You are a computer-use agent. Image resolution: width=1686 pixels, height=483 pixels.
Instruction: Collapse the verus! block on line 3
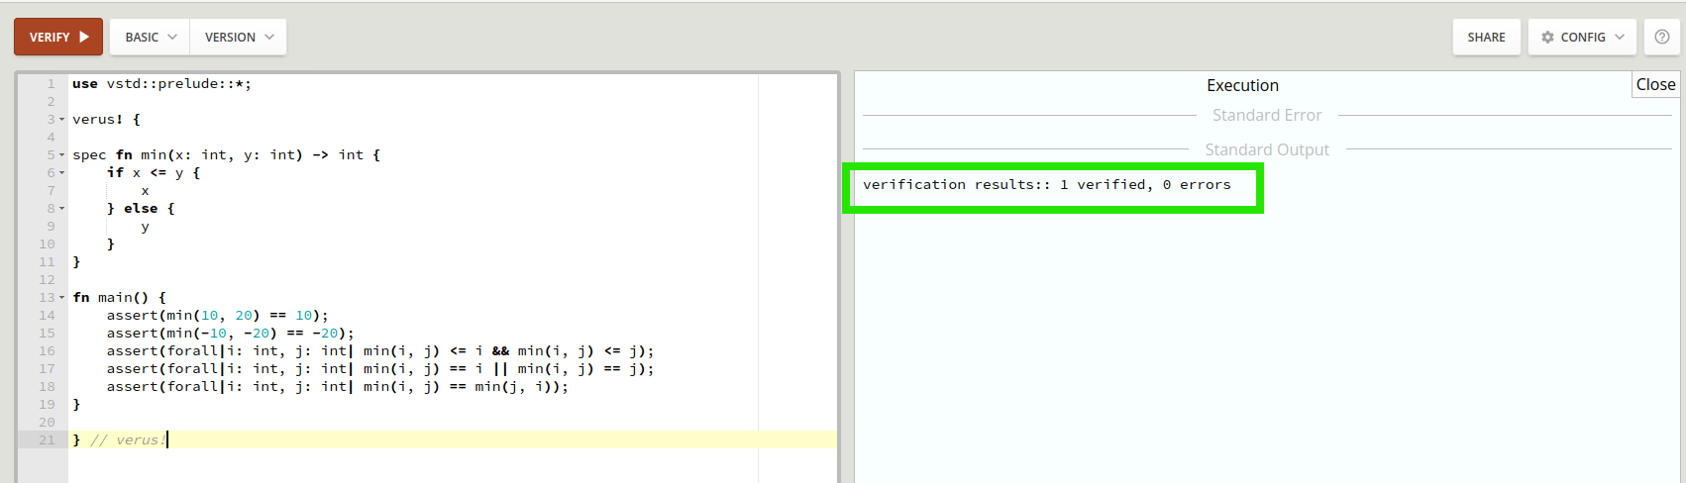point(61,120)
